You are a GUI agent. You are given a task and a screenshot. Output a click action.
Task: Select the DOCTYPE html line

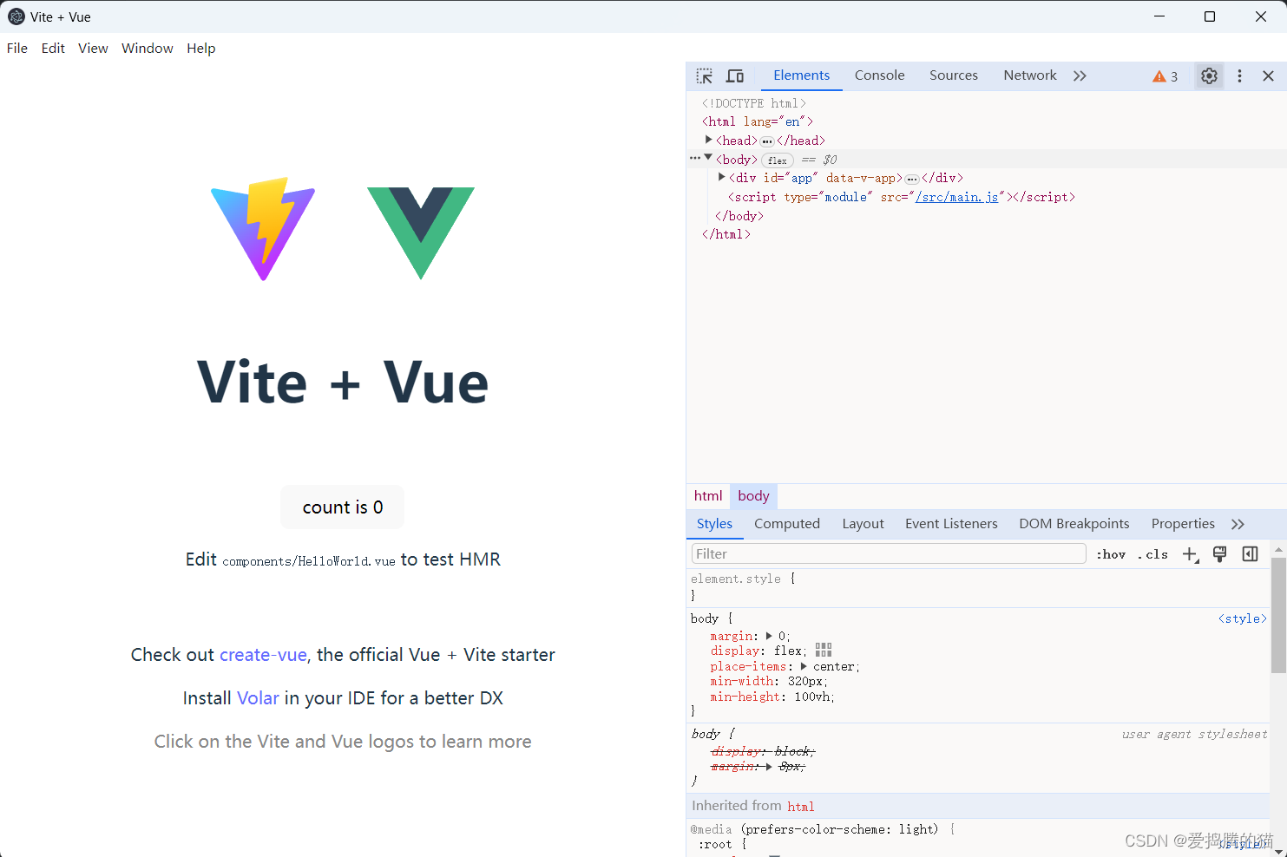(x=754, y=103)
